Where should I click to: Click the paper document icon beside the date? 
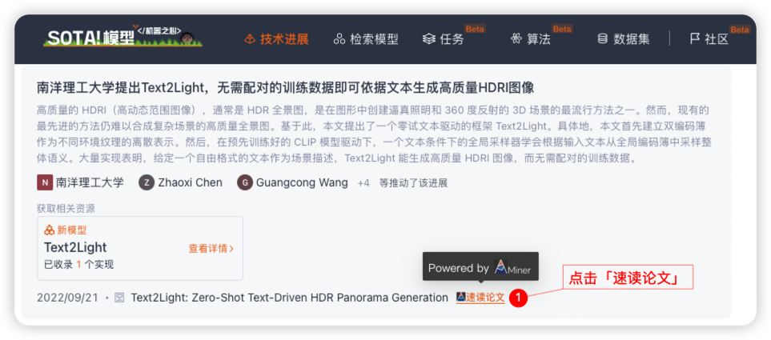point(119,298)
